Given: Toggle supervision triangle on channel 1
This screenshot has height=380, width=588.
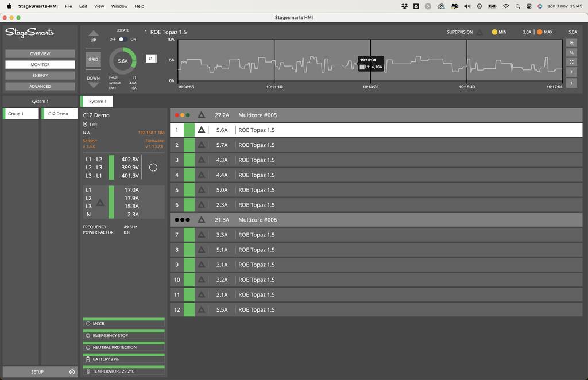Looking at the screenshot, I should [202, 130].
